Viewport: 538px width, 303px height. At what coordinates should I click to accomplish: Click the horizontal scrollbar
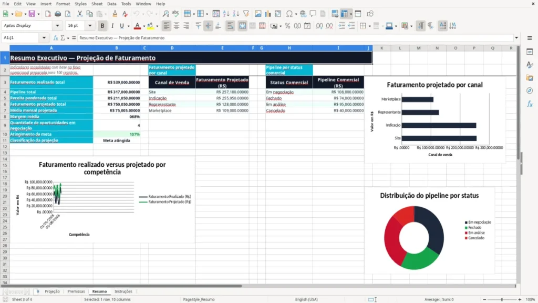pos(122,286)
